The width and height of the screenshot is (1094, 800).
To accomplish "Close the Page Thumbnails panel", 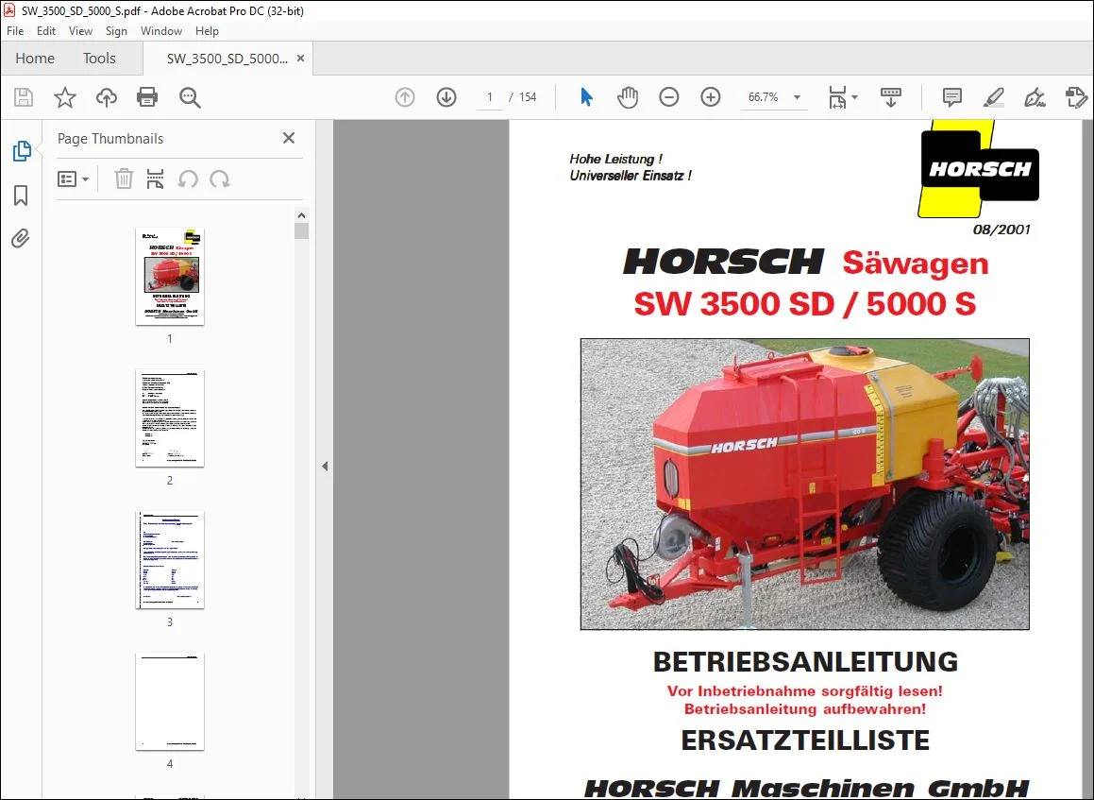I will 289,138.
